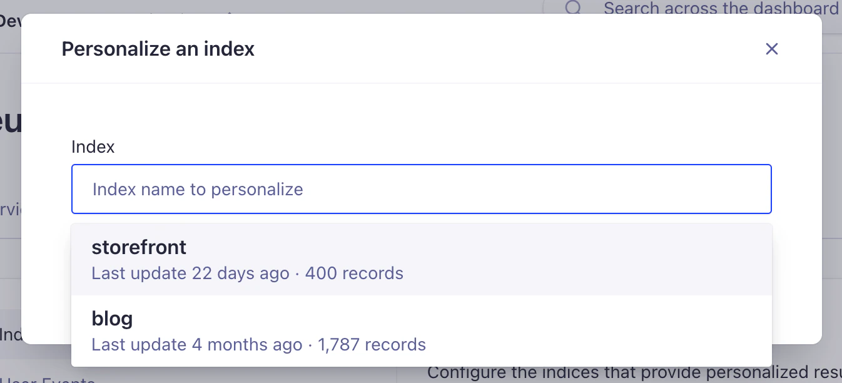Click the magnifying glass search icon
This screenshot has width=842, height=383.
pos(572,8)
